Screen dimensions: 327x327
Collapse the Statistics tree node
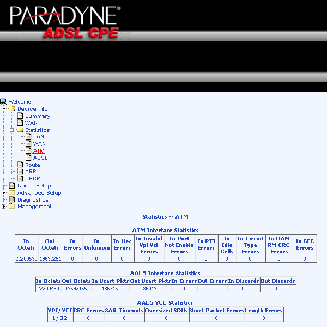tap(12, 130)
